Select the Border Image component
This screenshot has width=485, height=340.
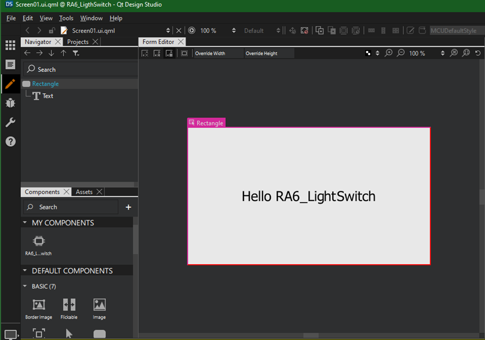pos(38,305)
